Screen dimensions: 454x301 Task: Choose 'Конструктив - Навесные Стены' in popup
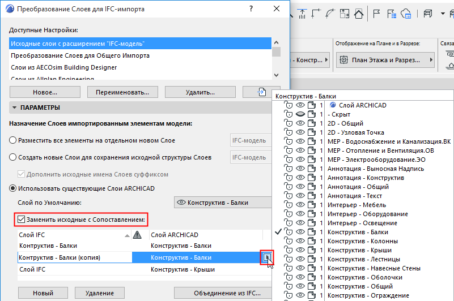point(374,268)
